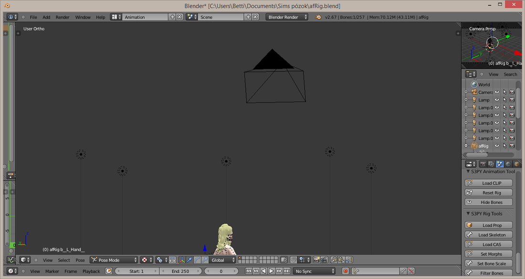Screen dimensions: 525x279
Task: Toggle selectability arrow for Lamp object
Action: (505, 100)
